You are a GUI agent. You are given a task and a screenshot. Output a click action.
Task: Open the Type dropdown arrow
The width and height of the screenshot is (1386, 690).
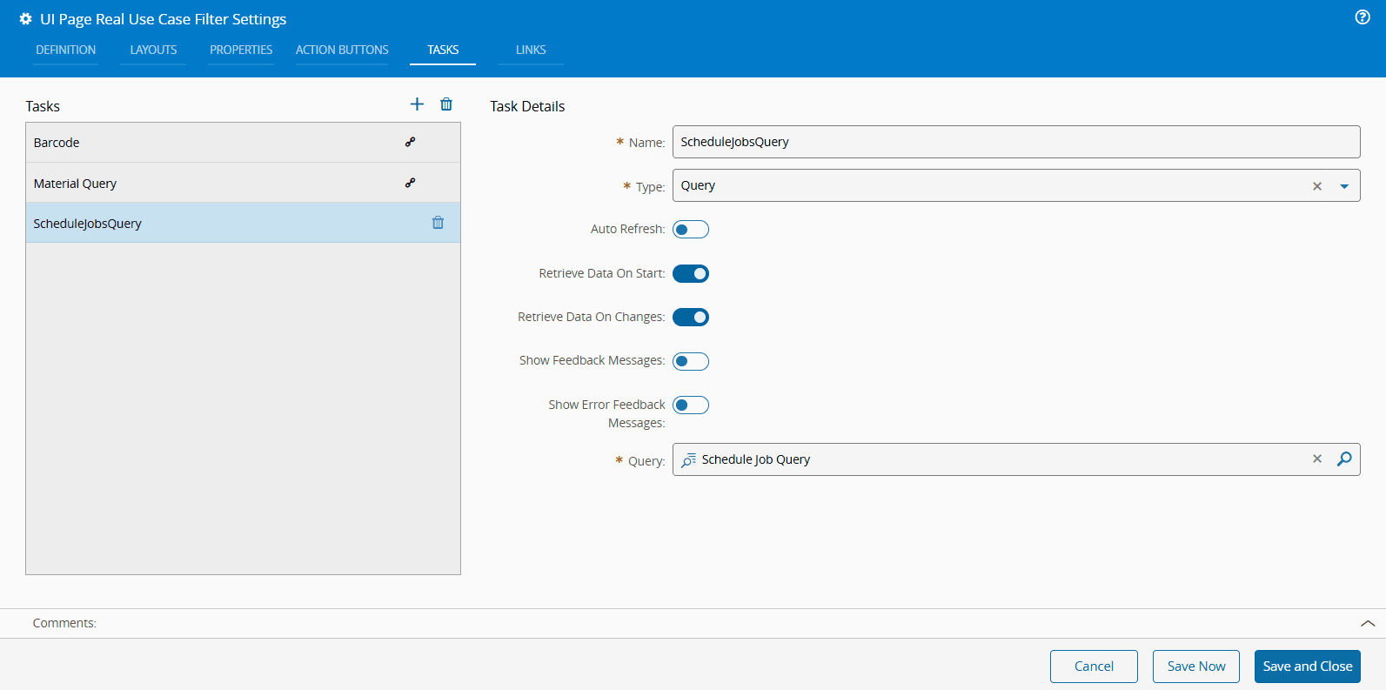click(1344, 186)
